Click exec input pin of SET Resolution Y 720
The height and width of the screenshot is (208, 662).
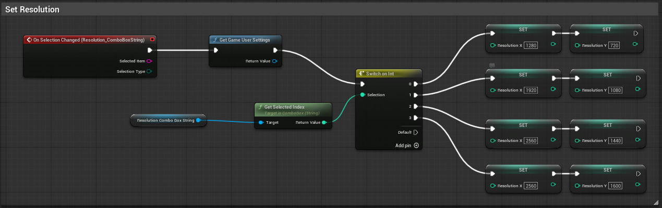tap(577, 33)
